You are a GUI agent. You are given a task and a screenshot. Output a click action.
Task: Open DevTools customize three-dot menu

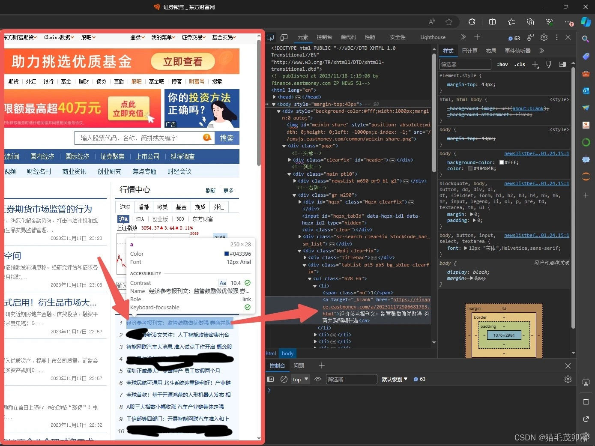tap(556, 37)
